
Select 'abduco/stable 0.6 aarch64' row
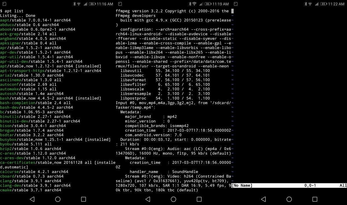coord(29,25)
